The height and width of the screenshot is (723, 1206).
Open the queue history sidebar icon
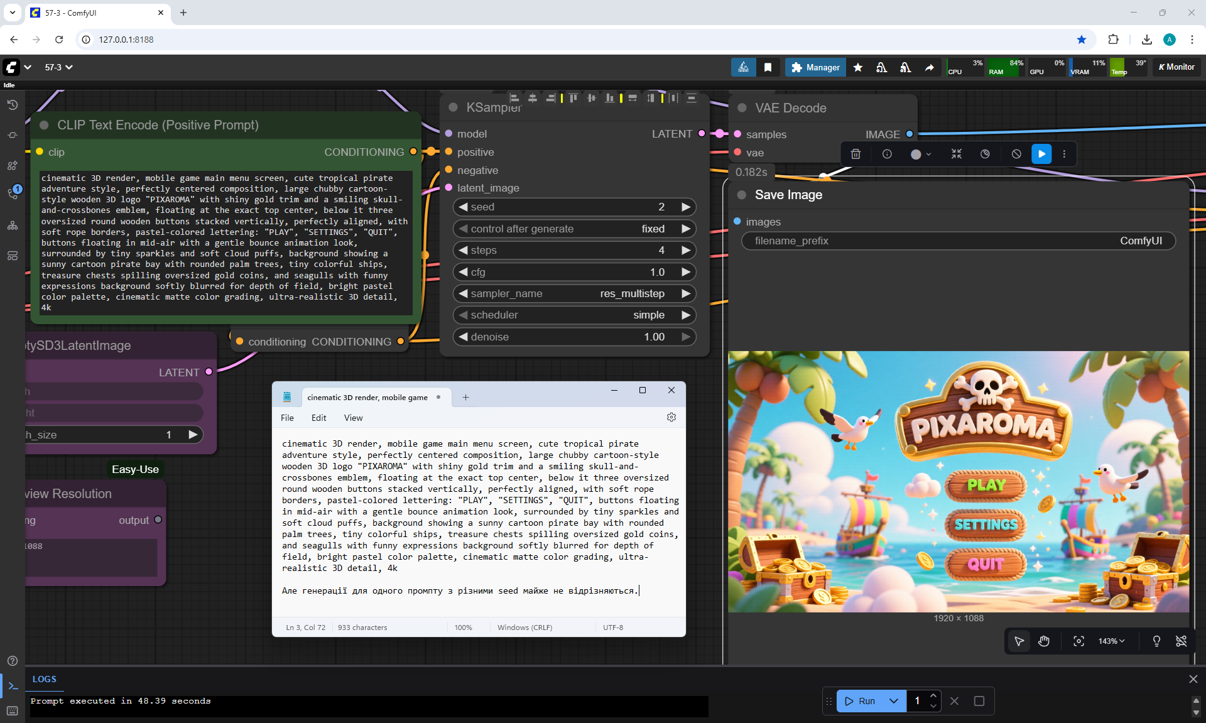pos(13,105)
